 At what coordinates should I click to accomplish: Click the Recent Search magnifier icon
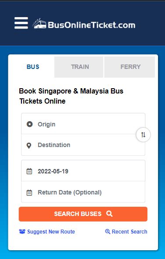(108, 232)
